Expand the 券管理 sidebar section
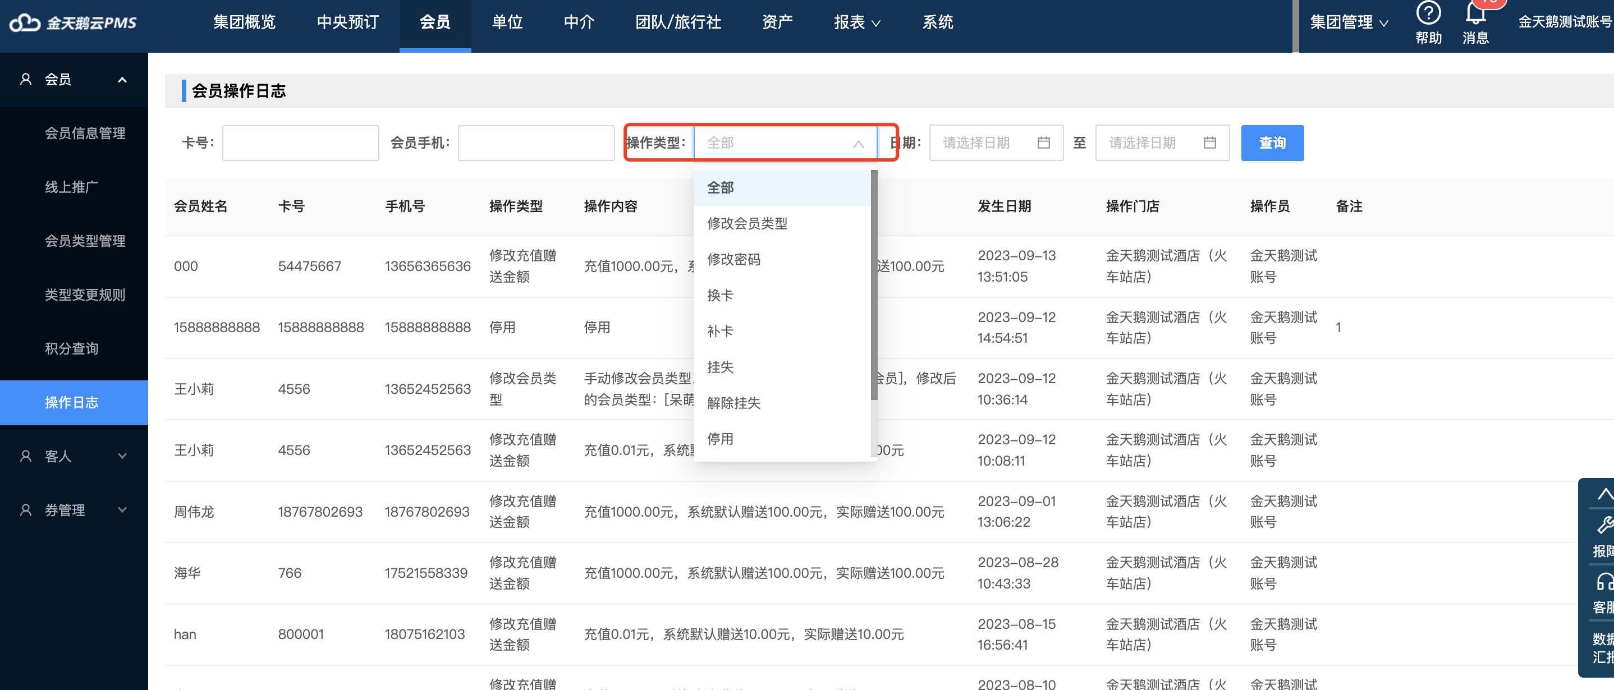The height and width of the screenshot is (690, 1614). (x=122, y=510)
